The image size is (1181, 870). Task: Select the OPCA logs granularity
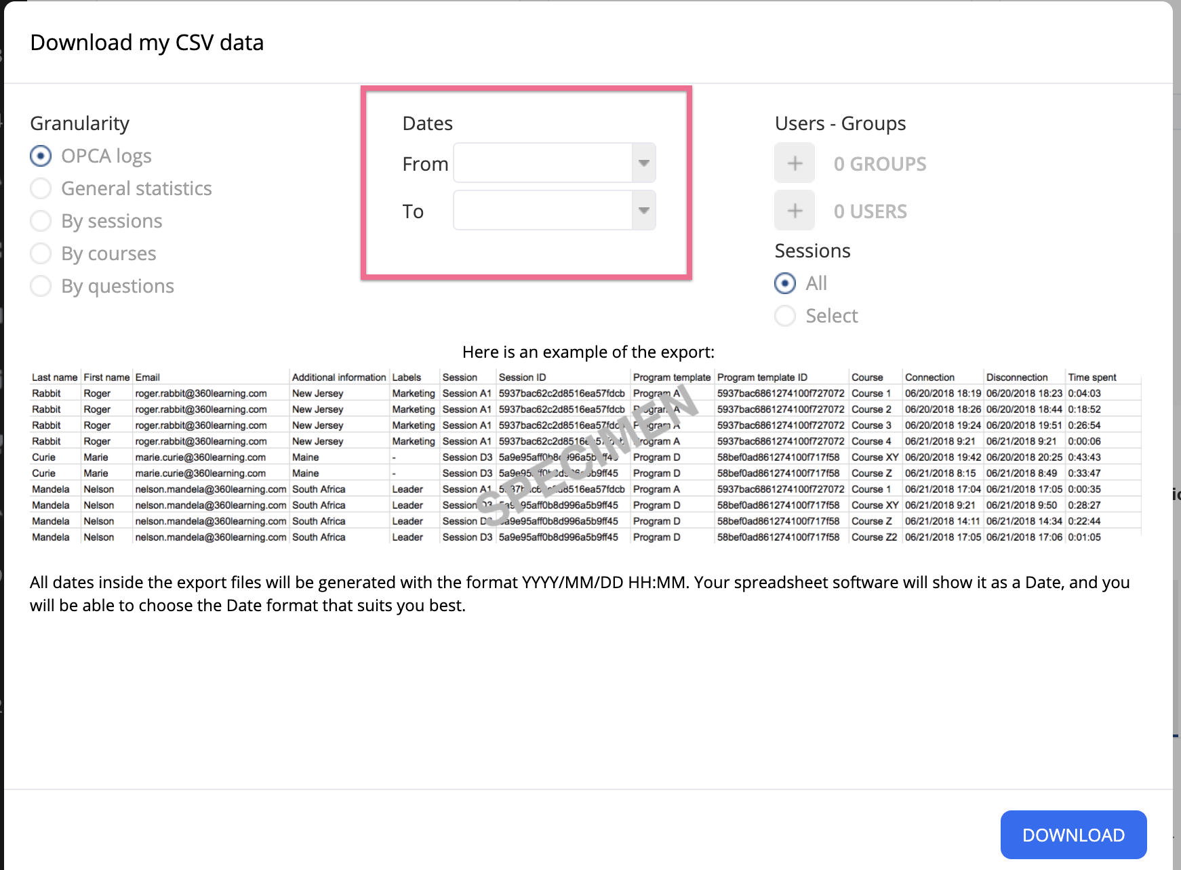(40, 155)
